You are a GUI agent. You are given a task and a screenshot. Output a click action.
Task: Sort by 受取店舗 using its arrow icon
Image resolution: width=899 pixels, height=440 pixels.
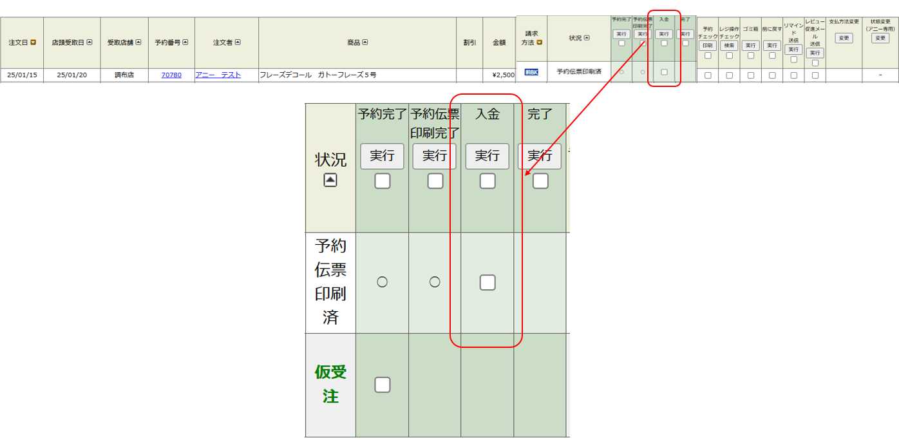pos(138,43)
